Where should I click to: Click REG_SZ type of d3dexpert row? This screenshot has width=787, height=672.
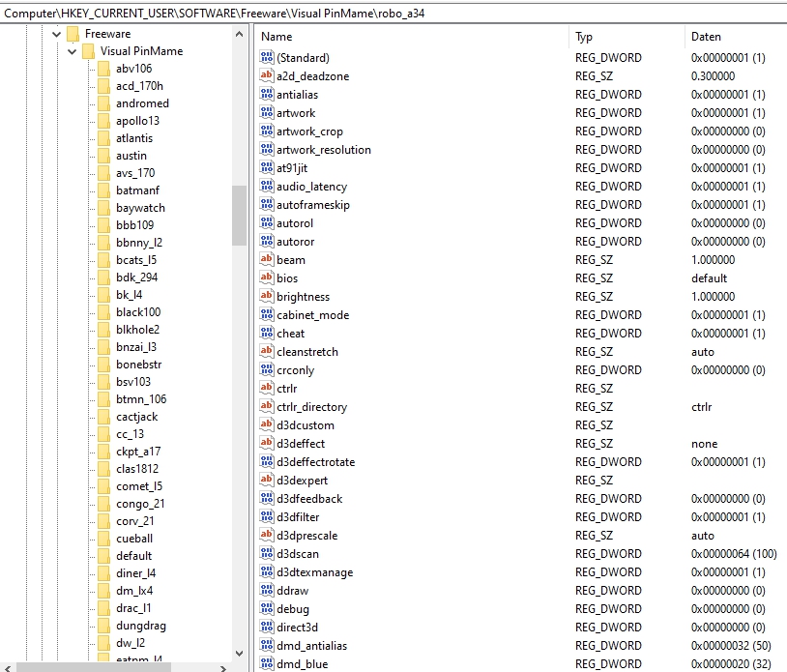594,481
